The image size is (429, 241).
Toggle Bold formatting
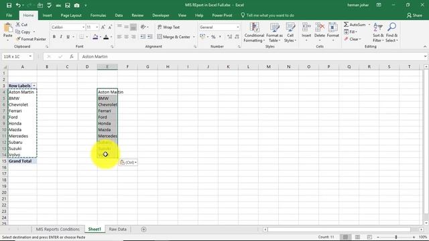tap(54, 37)
